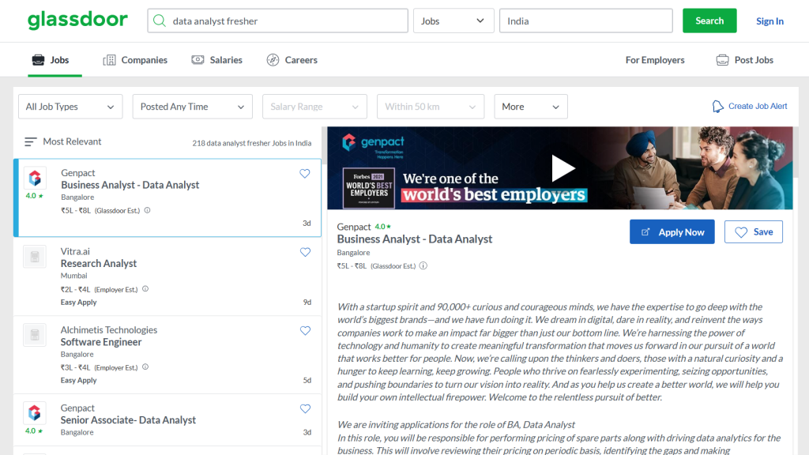Play the Genpact banner video

(x=563, y=168)
